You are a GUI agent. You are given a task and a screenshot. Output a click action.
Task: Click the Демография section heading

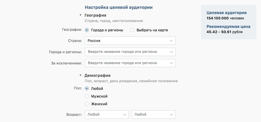97,75
